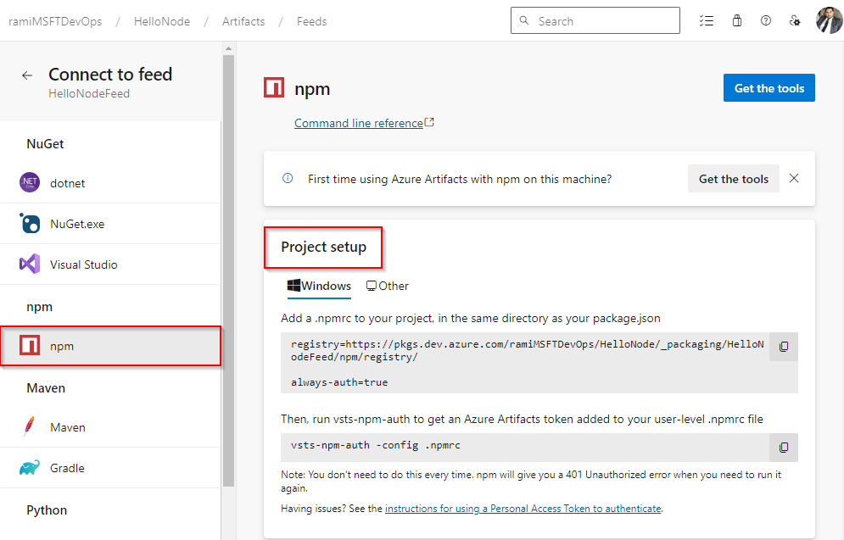Dismiss the first-time npm info banner
This screenshot has height=540, width=844.
pos(793,179)
